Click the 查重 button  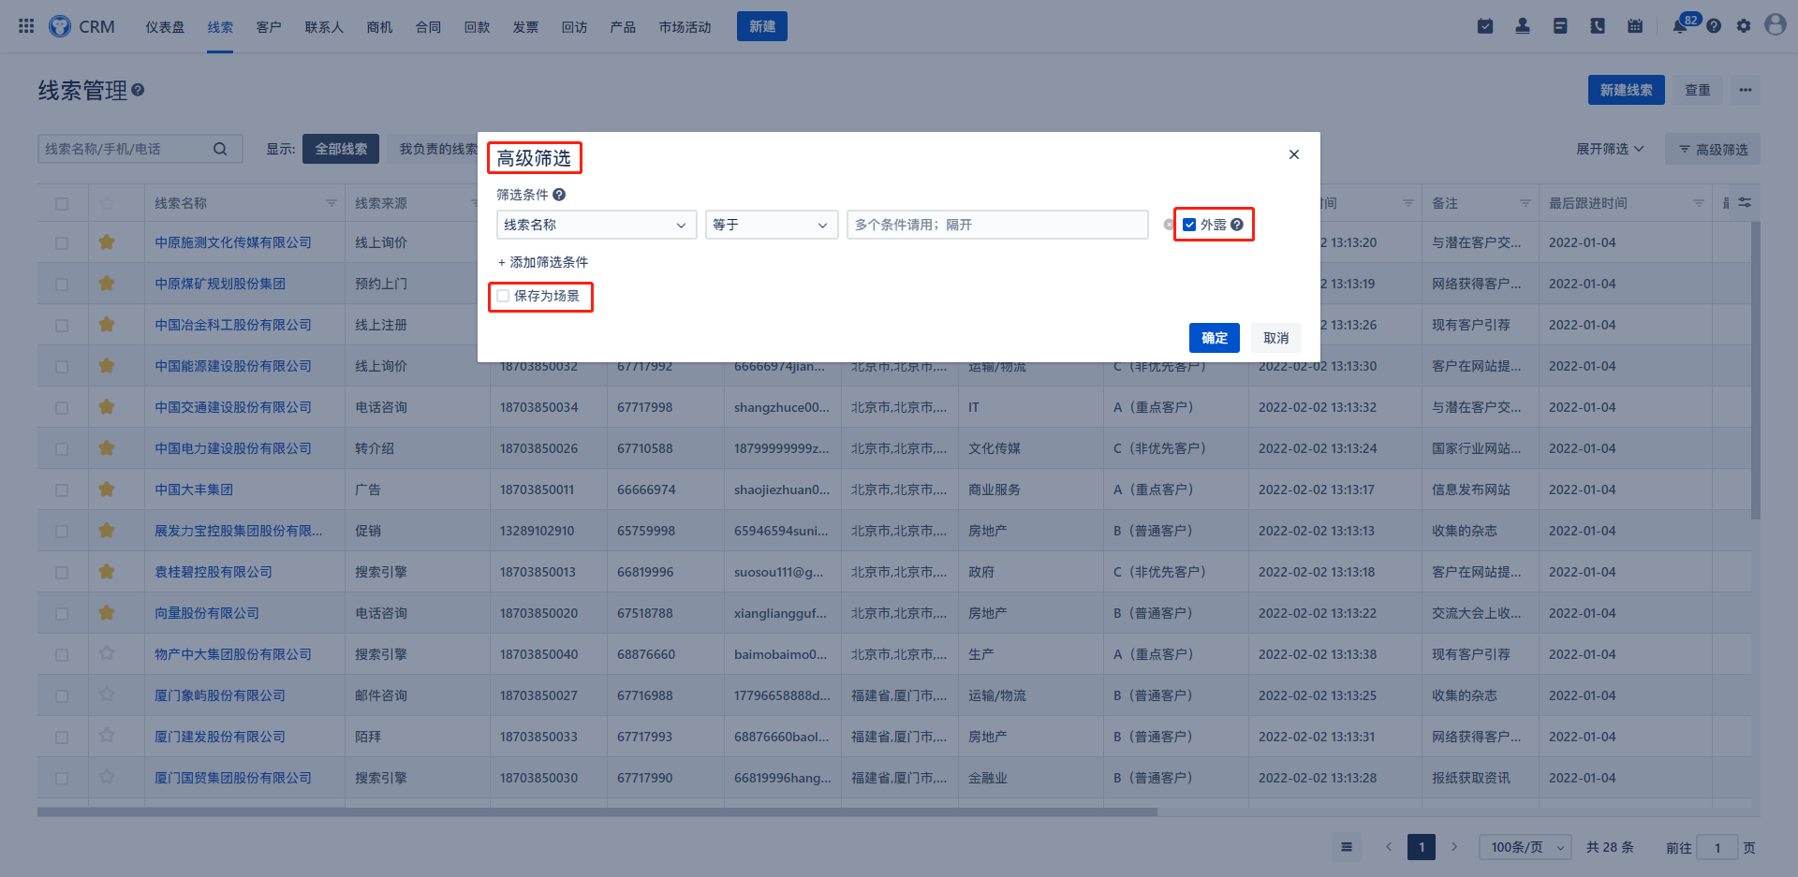[x=1698, y=90]
